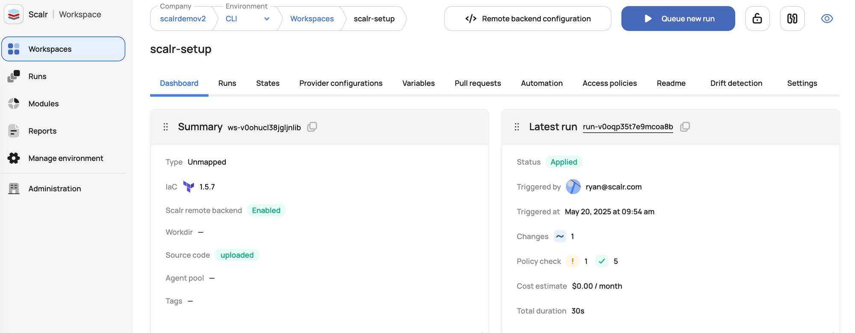
Task: Click the Reports document icon
Action: coord(14,131)
